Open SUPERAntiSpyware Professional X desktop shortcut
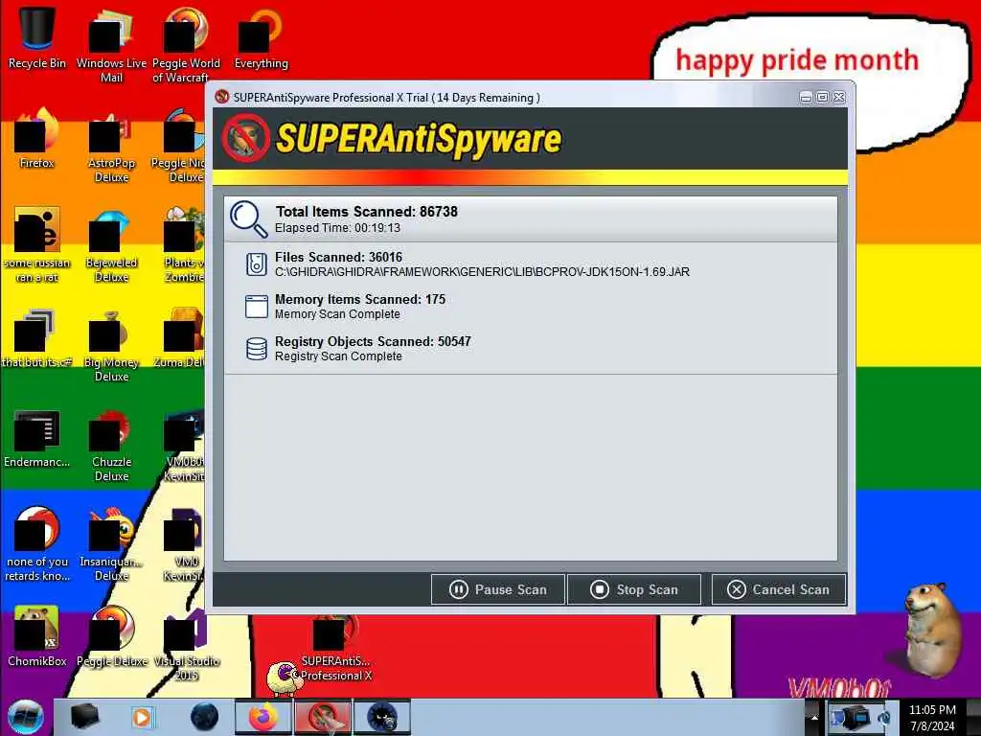The image size is (981, 736). 335,648
